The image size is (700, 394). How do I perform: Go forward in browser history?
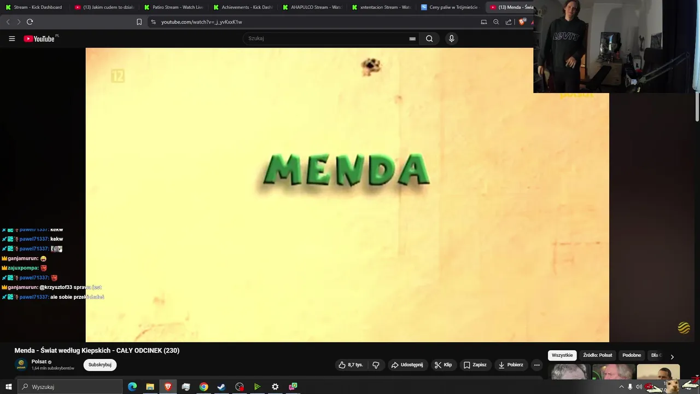point(19,22)
